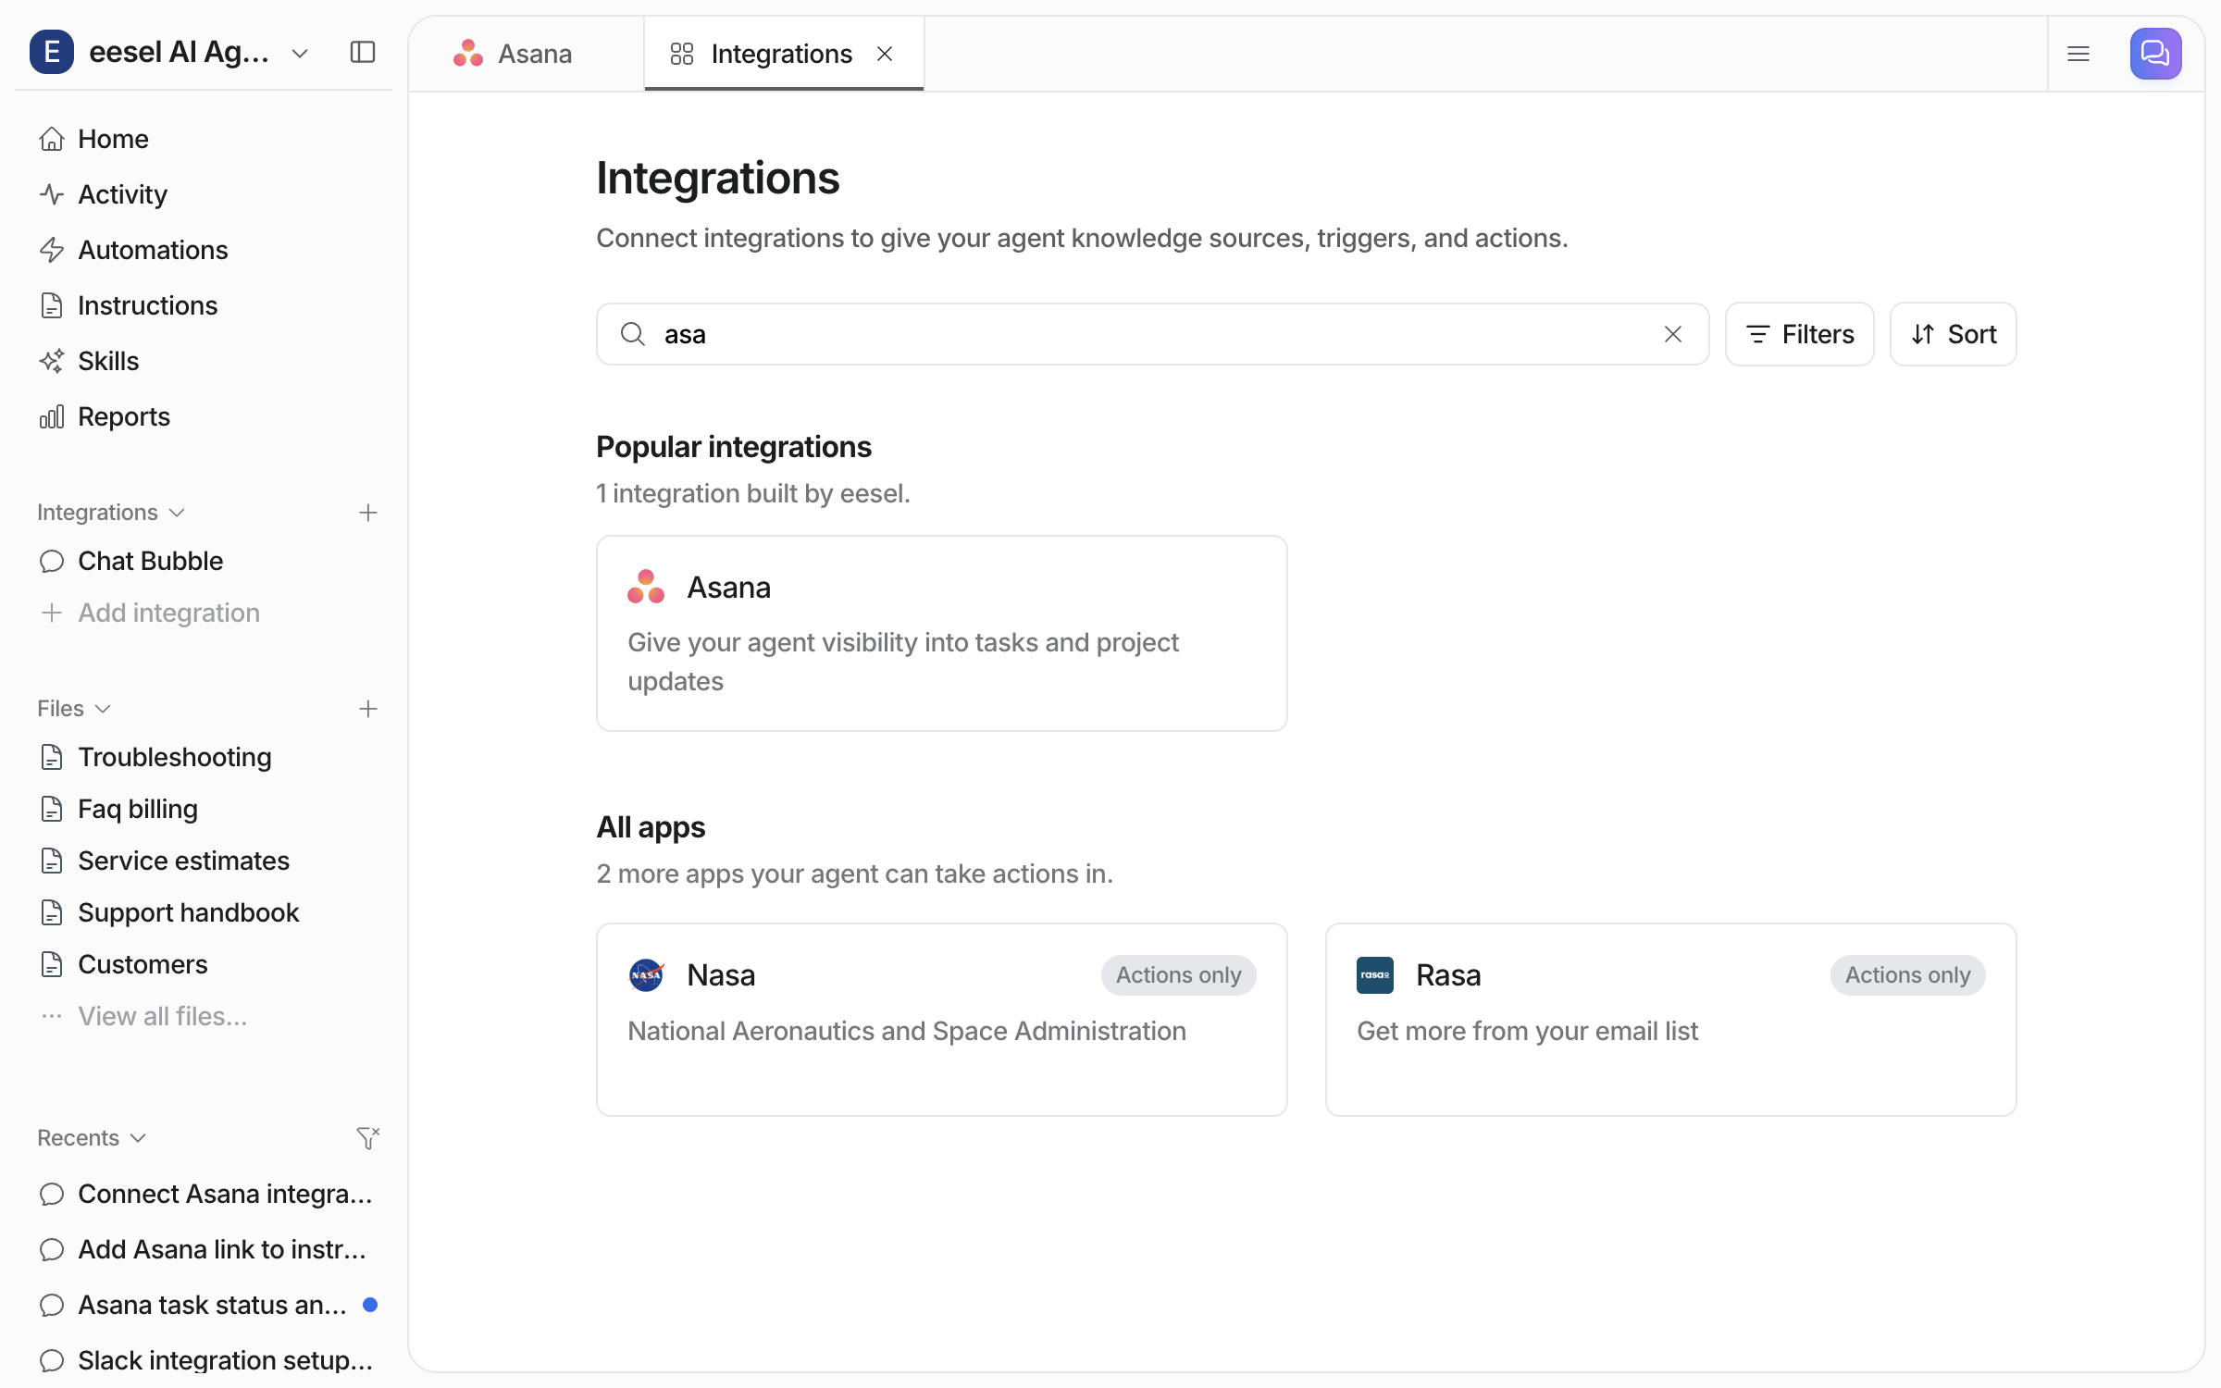The height and width of the screenshot is (1388, 2221).
Task: Open the Nasa app card
Action: coord(942,1020)
